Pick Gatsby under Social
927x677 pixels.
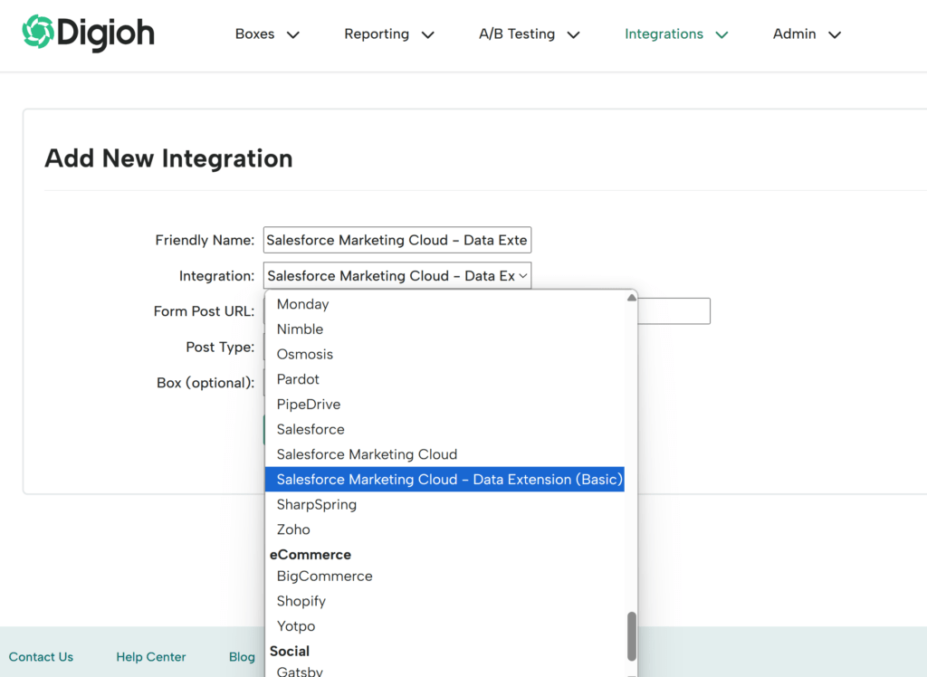pyautogui.click(x=444, y=671)
